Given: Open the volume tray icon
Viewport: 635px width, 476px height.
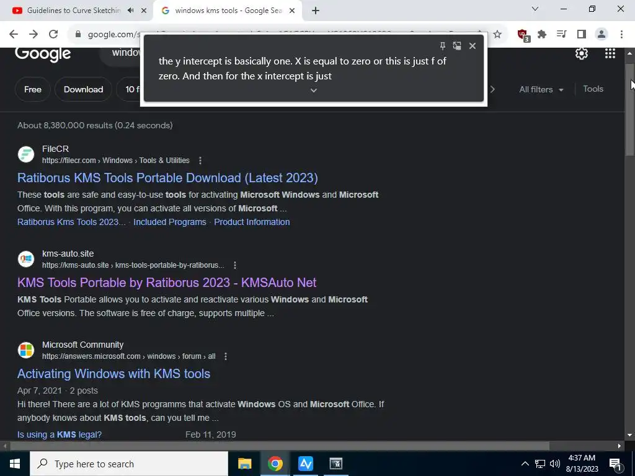Looking at the screenshot, I should click(x=555, y=464).
